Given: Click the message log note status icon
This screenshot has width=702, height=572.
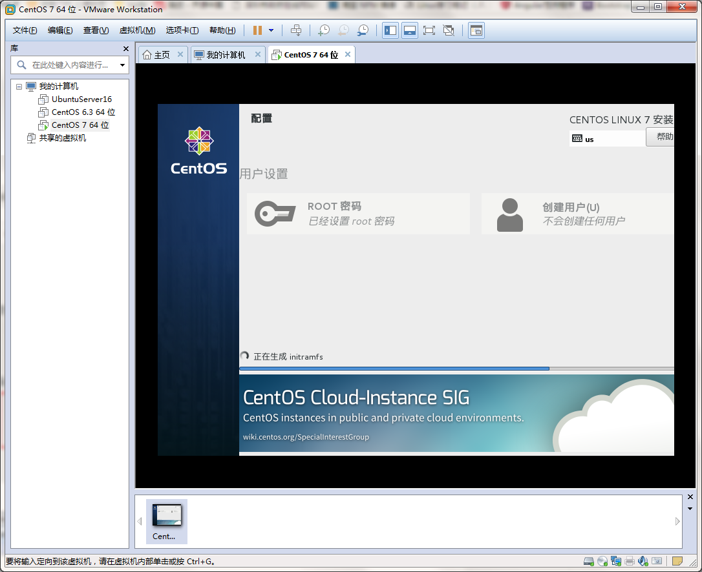Looking at the screenshot, I should (677, 561).
